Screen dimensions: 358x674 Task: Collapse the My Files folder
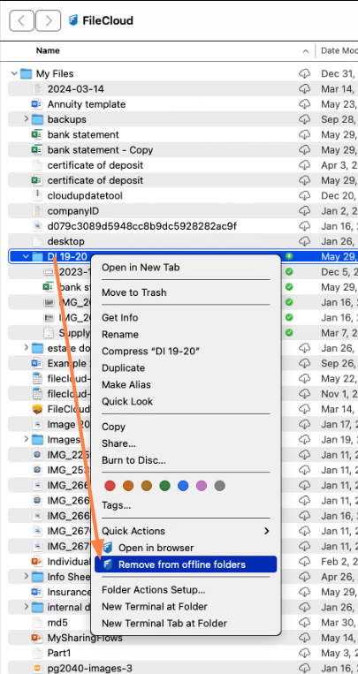tap(15, 73)
